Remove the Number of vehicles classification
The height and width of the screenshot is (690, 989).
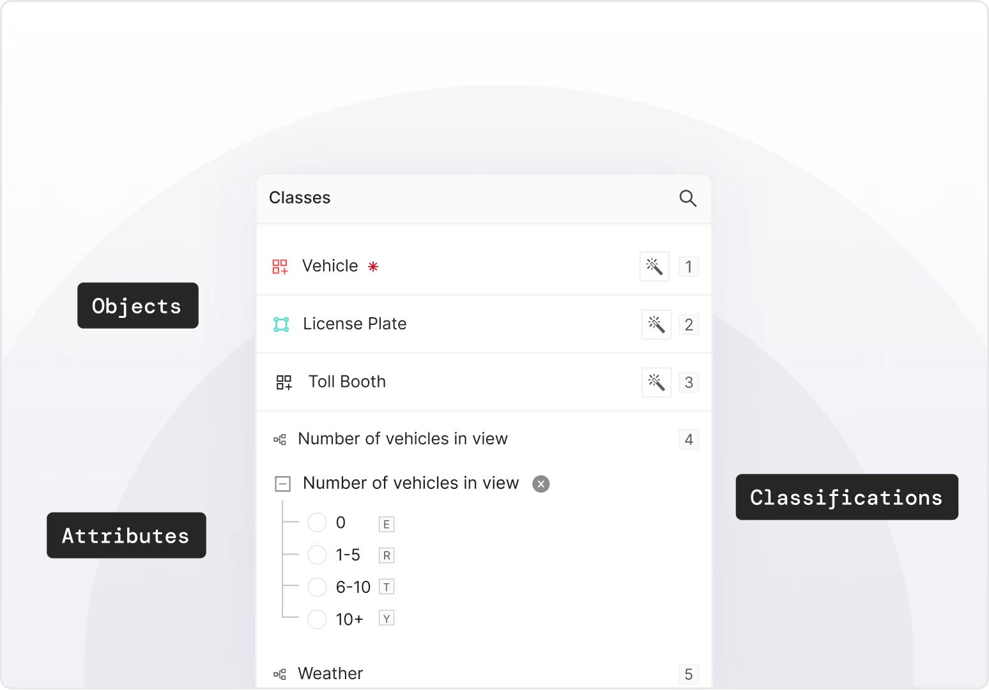(x=541, y=484)
